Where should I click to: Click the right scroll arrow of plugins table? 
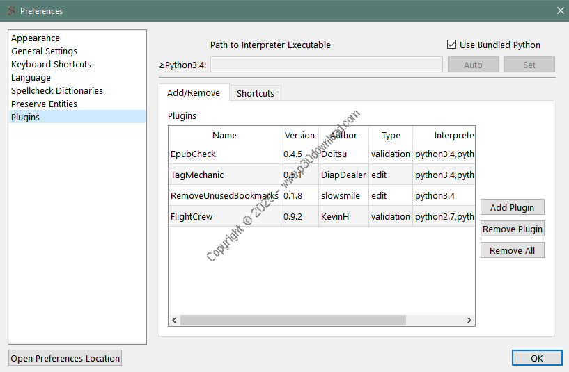click(470, 321)
